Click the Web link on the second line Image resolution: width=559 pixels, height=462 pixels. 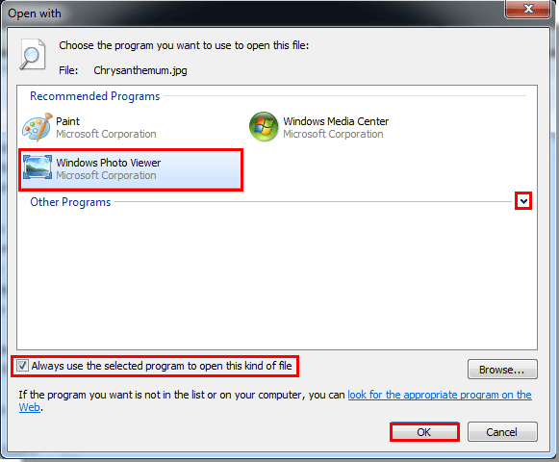pos(29,407)
